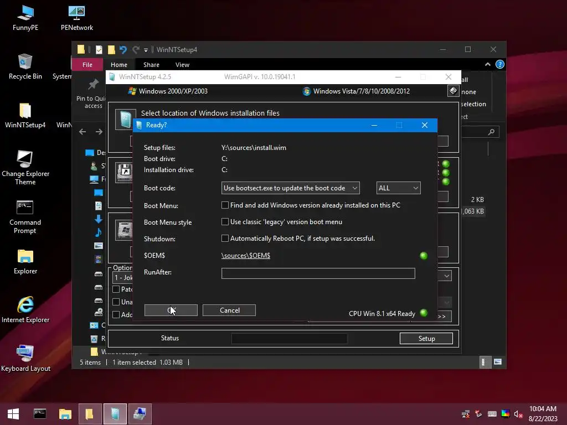This screenshot has width=567, height=425.
Task: Switch to the Home ribbon tab
Action: click(119, 65)
